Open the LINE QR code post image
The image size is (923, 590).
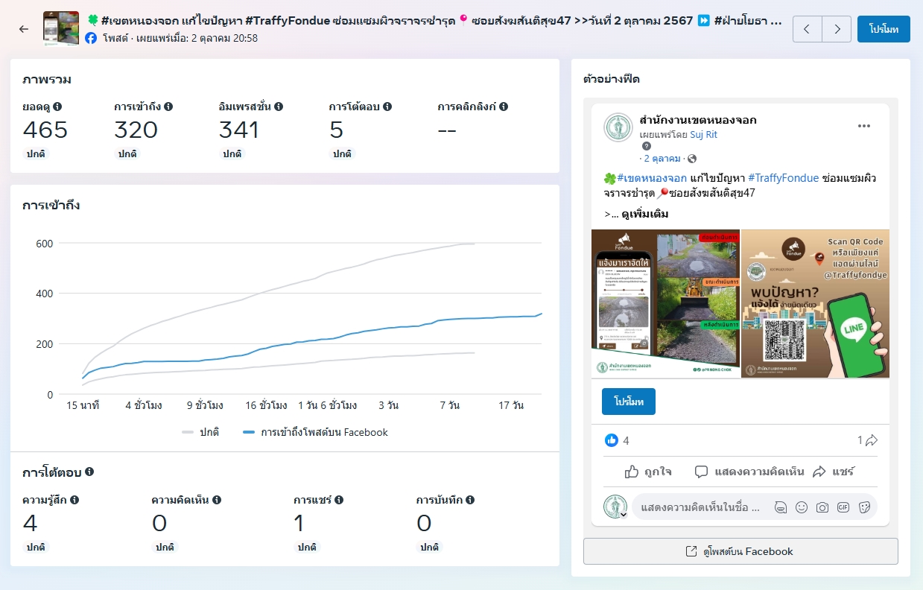tap(815, 303)
